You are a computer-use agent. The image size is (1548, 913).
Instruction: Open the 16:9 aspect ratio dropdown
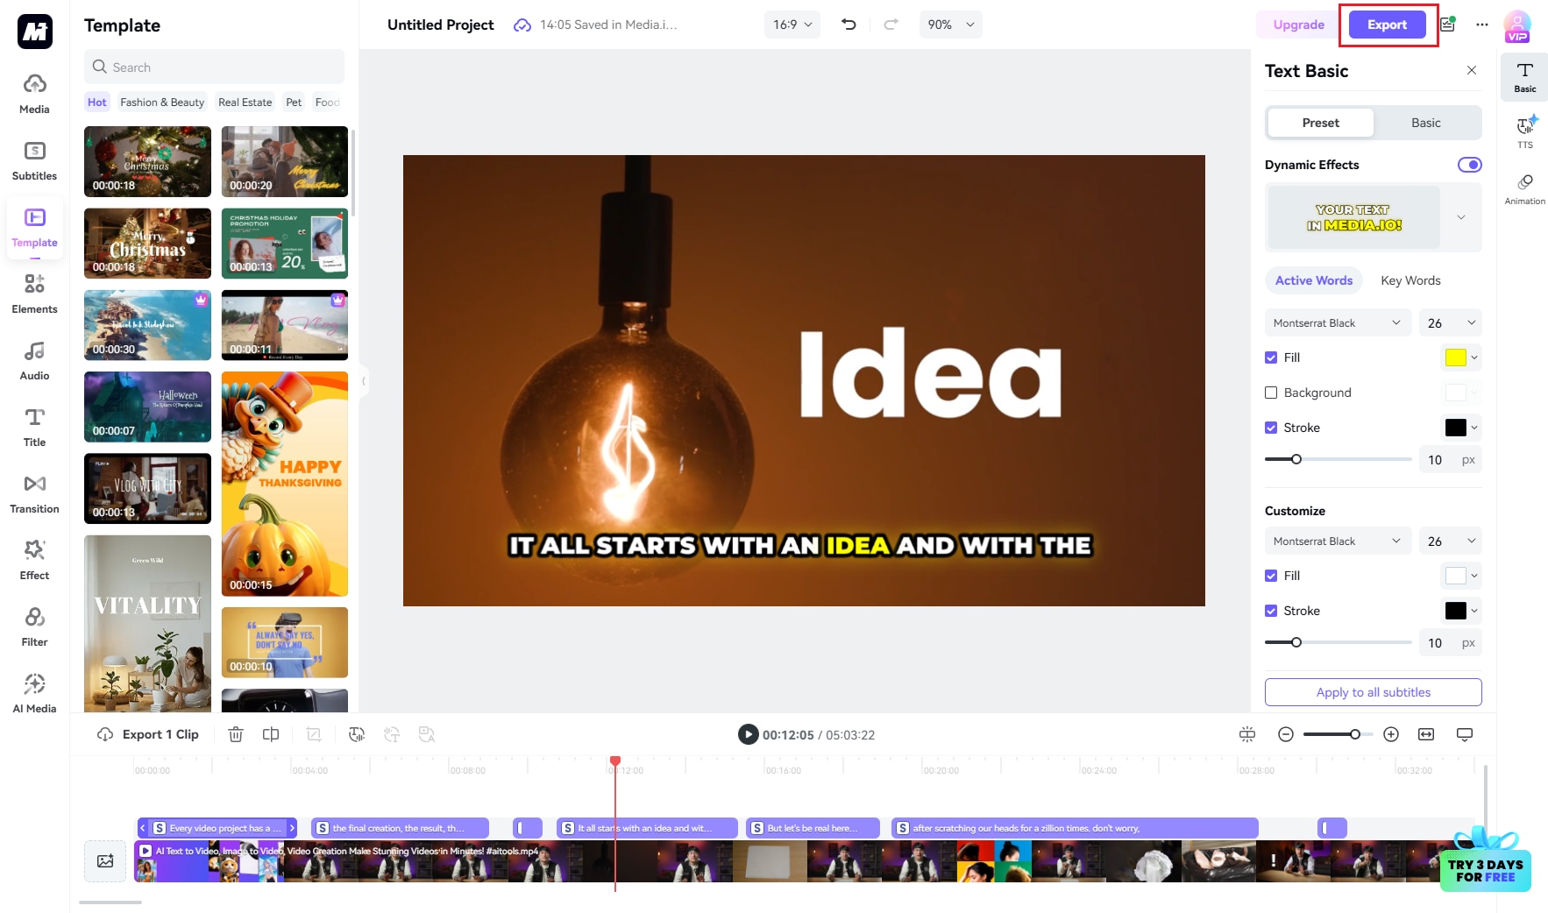(792, 25)
